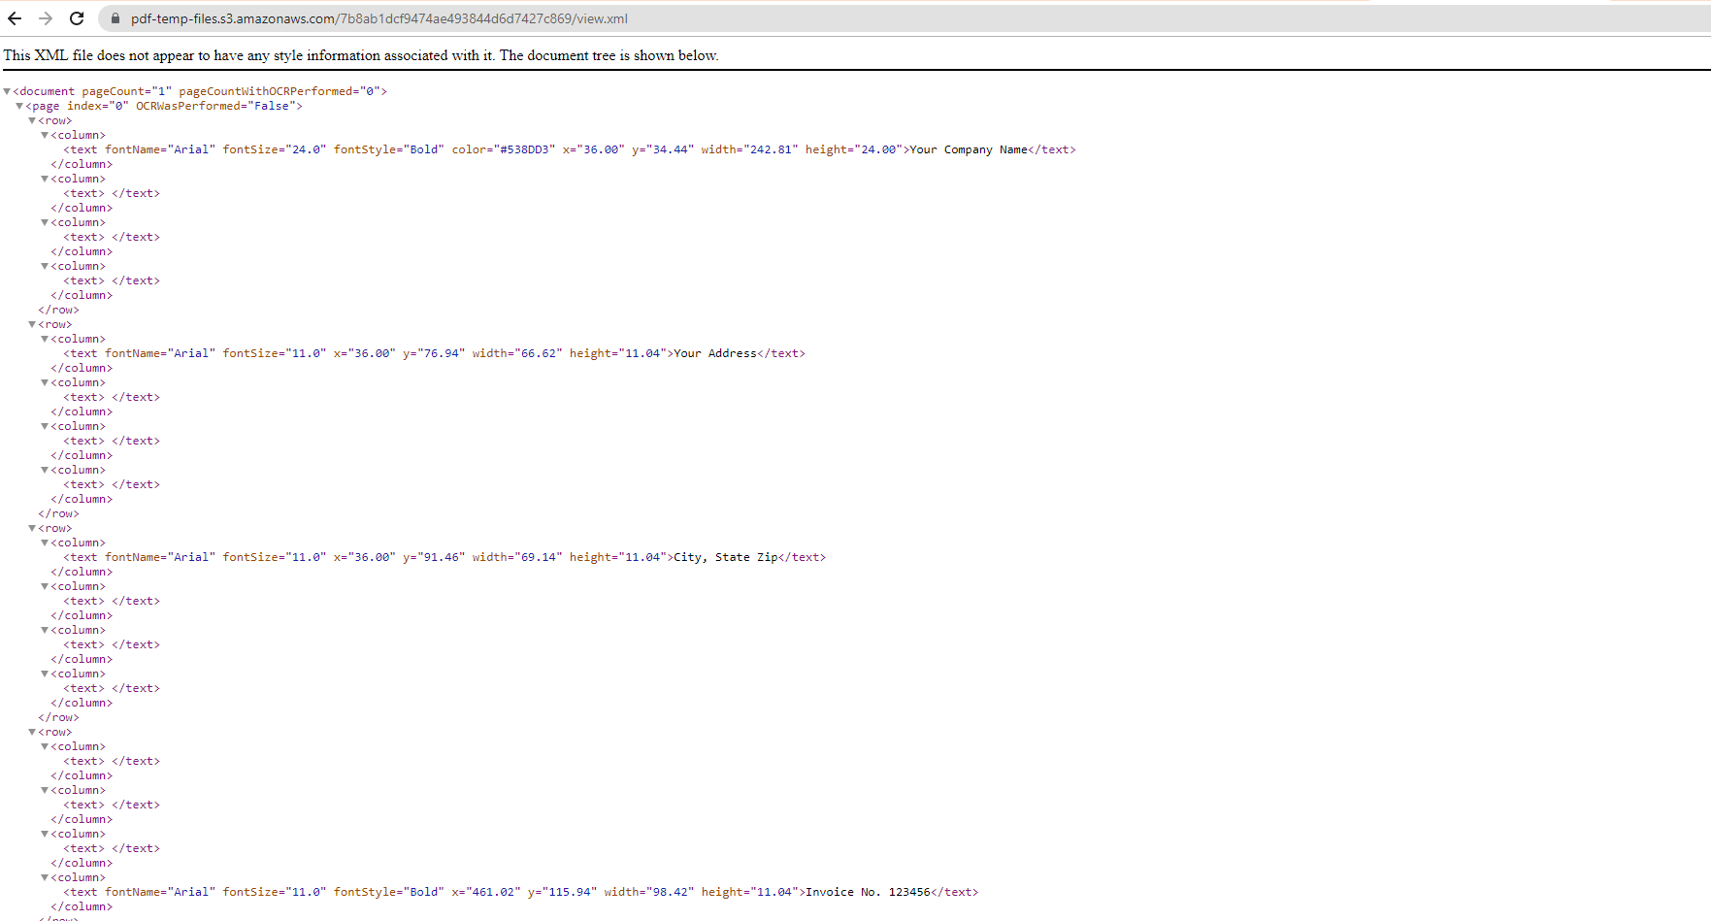1711x921 pixels.
Task: Collapse the column holding Invoice No. text
Action: pyautogui.click(x=45, y=877)
